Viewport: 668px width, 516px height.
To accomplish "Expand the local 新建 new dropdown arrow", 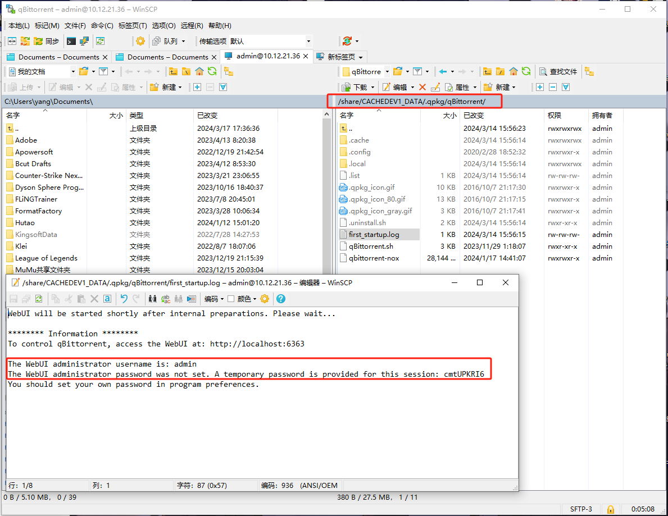I will click(180, 87).
